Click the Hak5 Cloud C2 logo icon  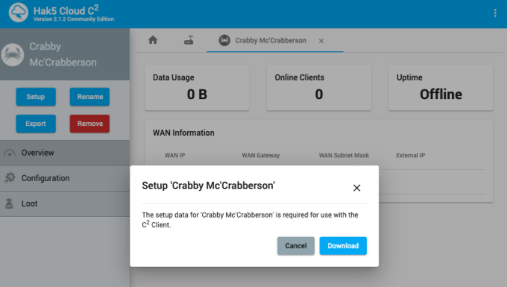tap(19, 13)
